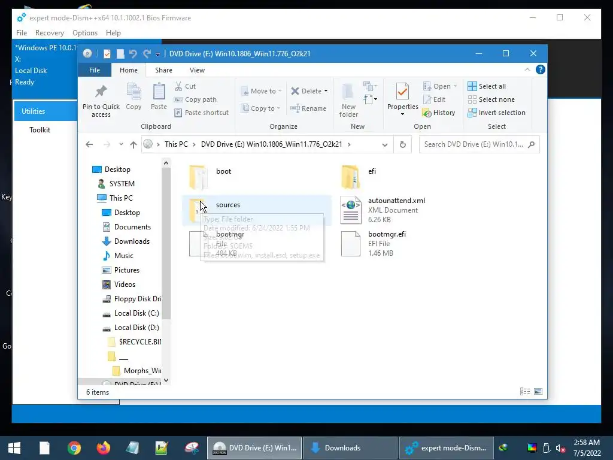
Task: Switch to the Home ribbon tab
Action: tap(129, 70)
